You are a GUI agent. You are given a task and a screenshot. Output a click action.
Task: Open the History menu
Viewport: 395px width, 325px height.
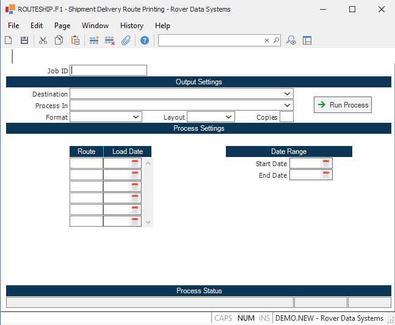[x=131, y=26]
